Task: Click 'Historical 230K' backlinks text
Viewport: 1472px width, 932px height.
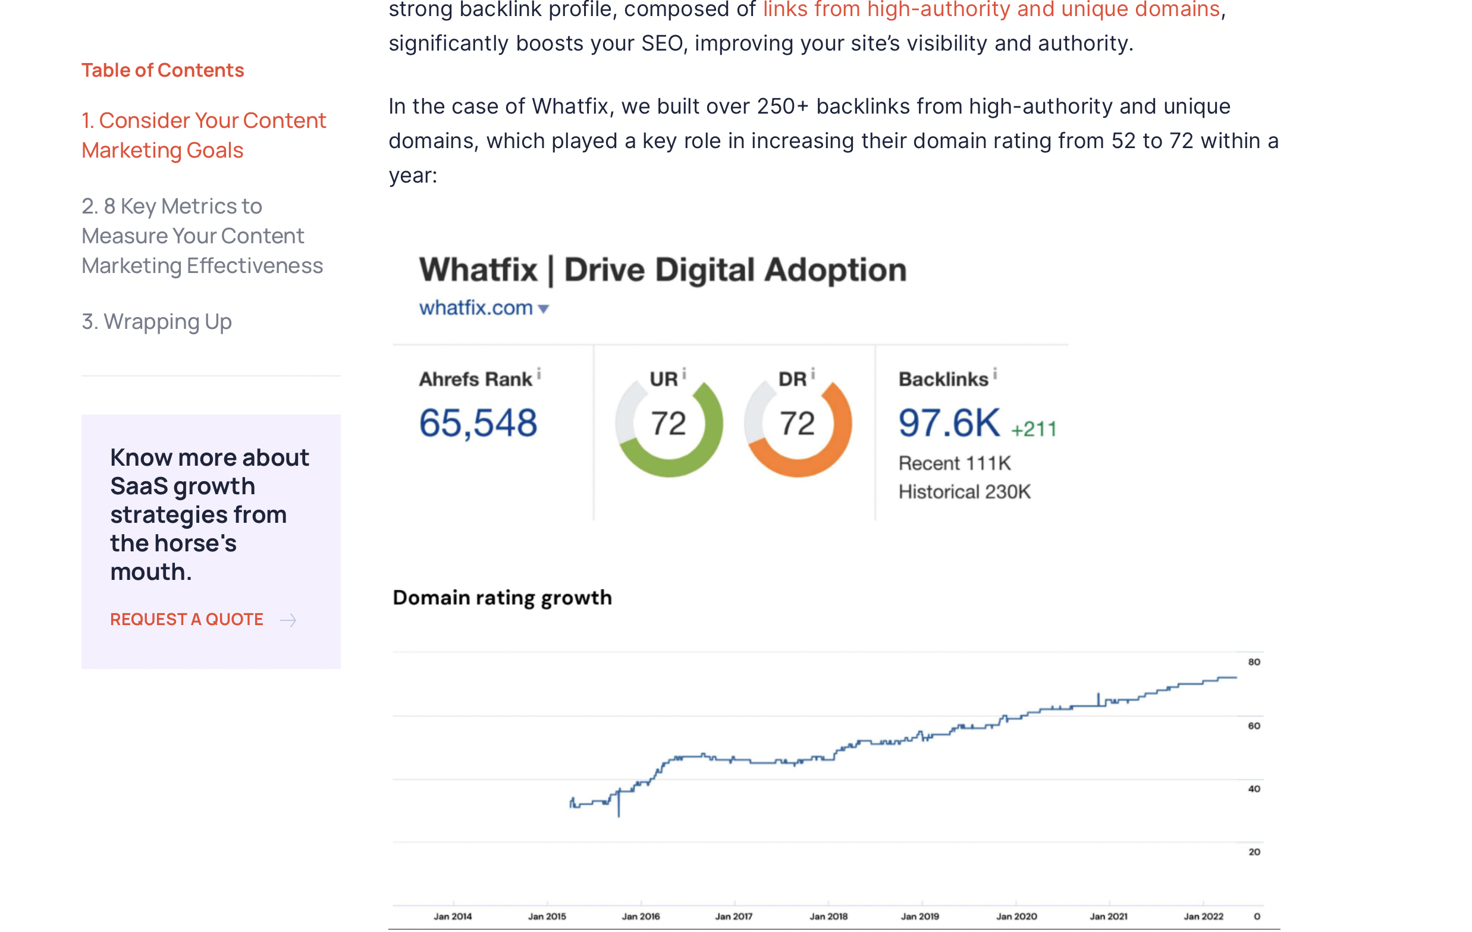Action: click(x=965, y=492)
